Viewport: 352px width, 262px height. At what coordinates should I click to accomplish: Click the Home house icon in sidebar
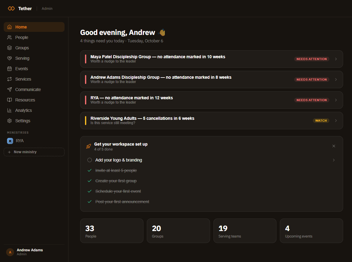[9, 27]
